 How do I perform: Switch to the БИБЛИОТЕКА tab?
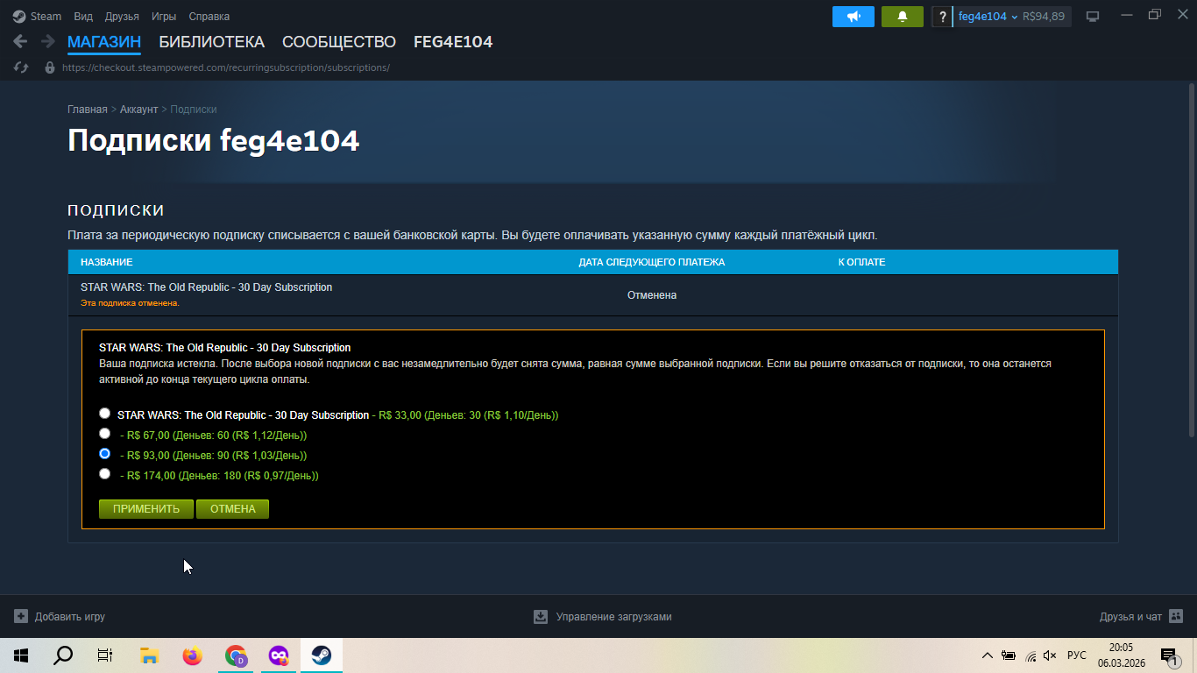[x=211, y=42]
